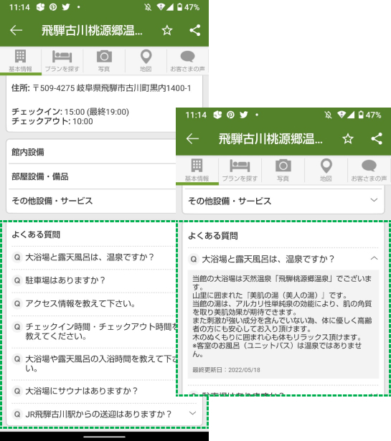The image size is (391, 441).
Task: Expand 部屋設備・備品 section
Action: (x=93, y=176)
